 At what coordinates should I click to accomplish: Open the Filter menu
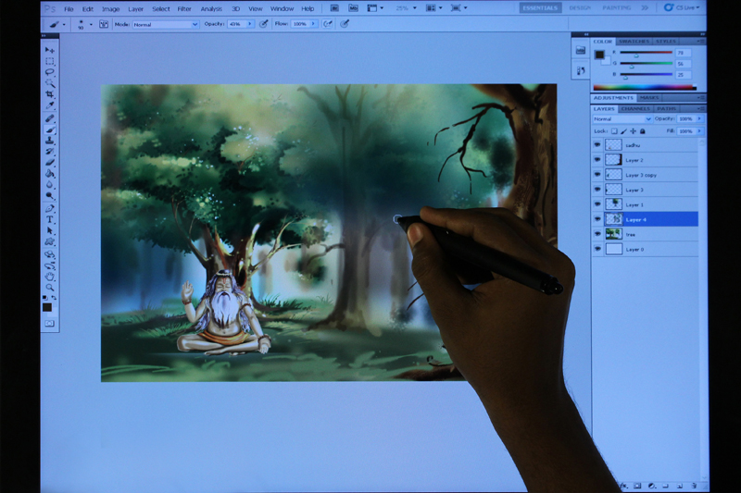184,8
